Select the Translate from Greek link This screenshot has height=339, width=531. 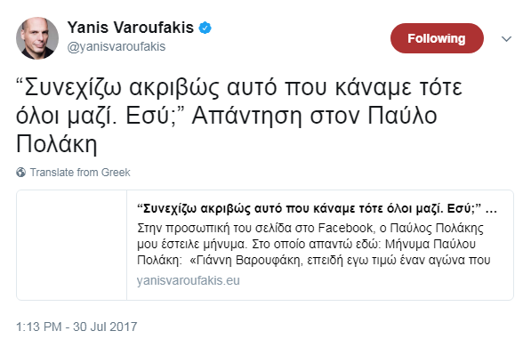tap(80, 173)
